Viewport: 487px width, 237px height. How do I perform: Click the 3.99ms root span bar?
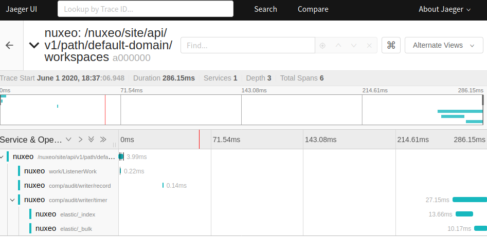(121, 157)
